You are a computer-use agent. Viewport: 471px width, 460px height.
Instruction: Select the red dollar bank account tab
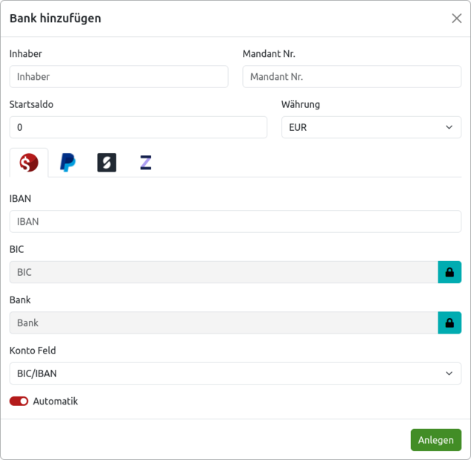click(29, 163)
